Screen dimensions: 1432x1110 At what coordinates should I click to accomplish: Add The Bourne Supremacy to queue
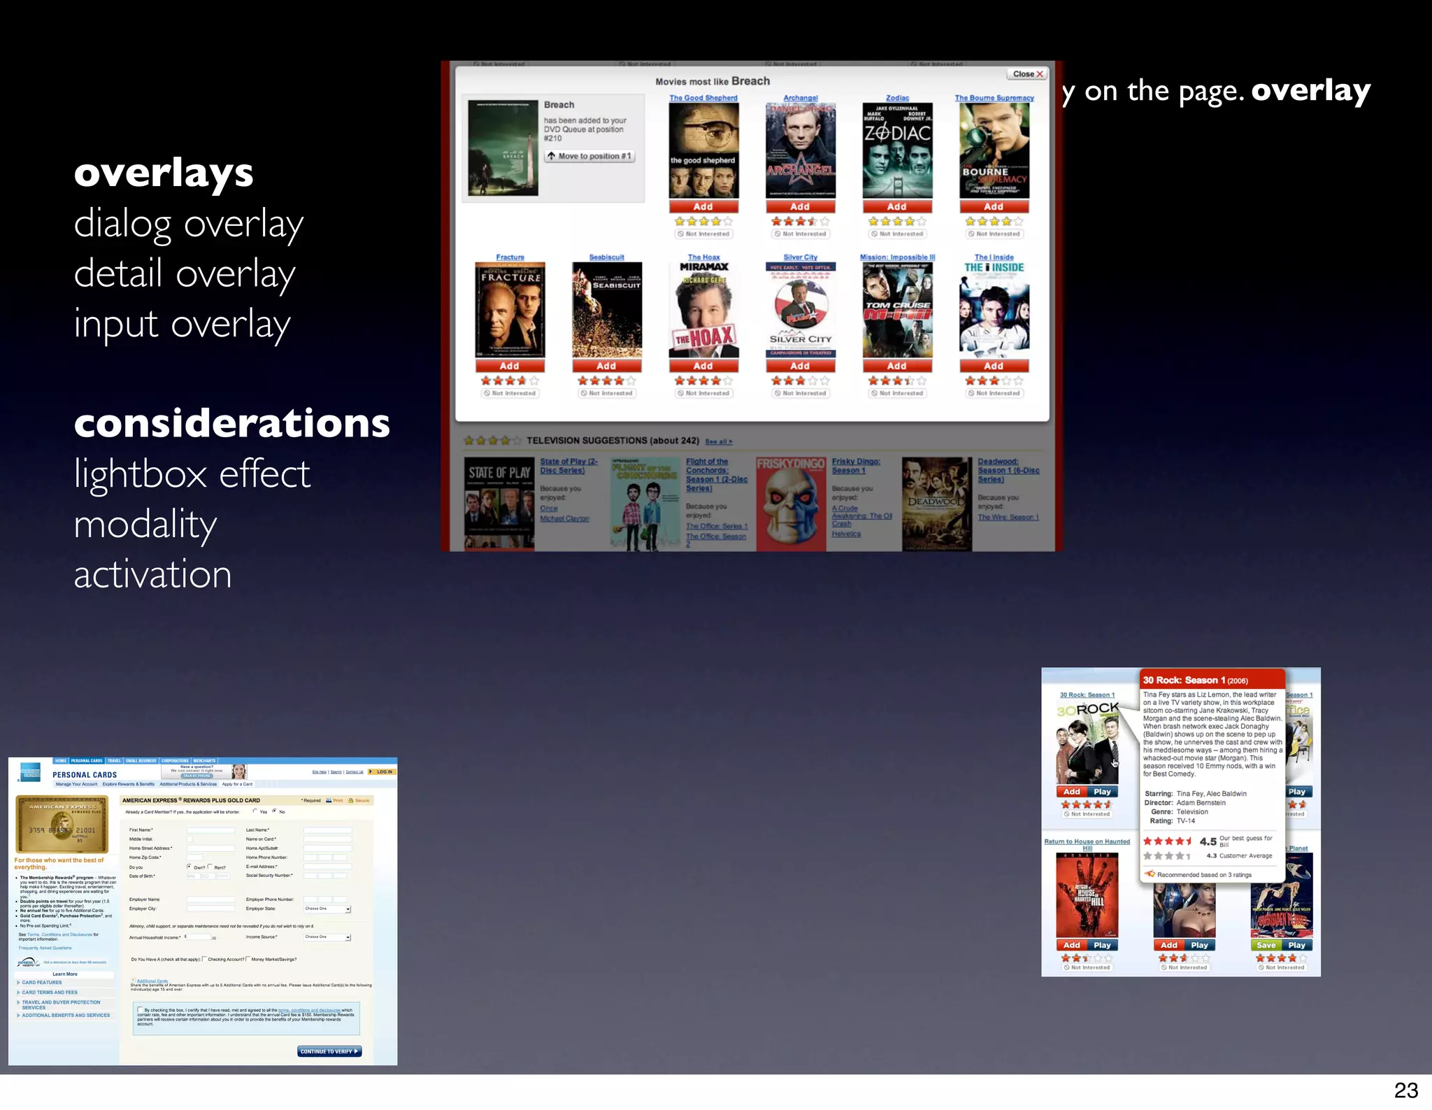(x=994, y=207)
